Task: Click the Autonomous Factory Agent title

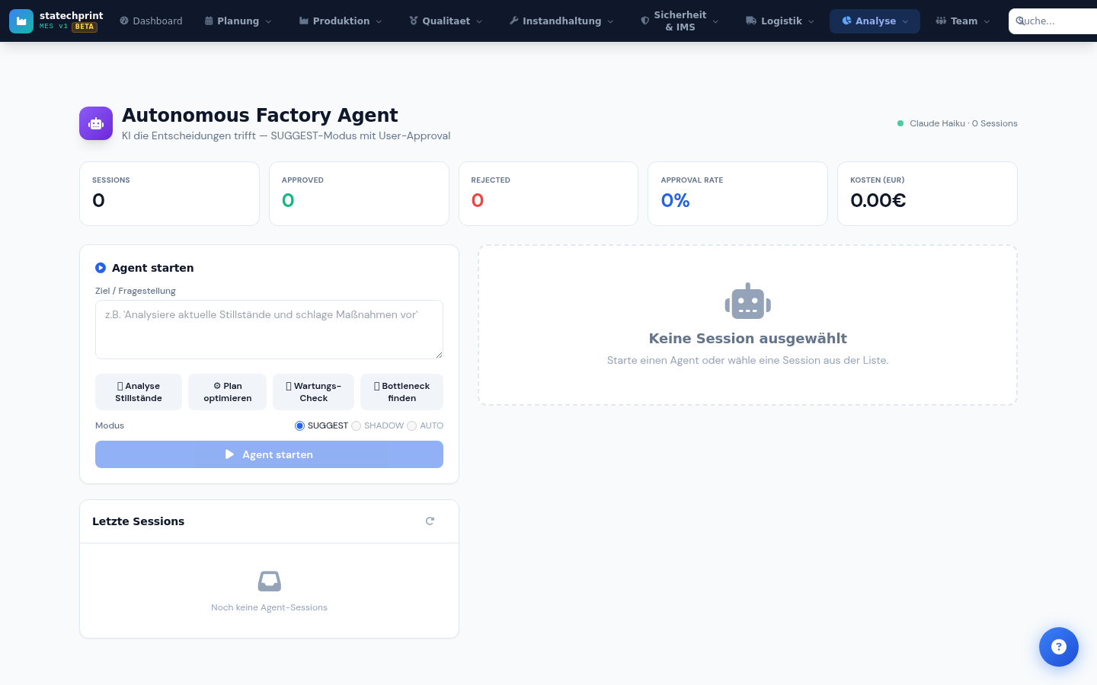Action: click(x=260, y=115)
